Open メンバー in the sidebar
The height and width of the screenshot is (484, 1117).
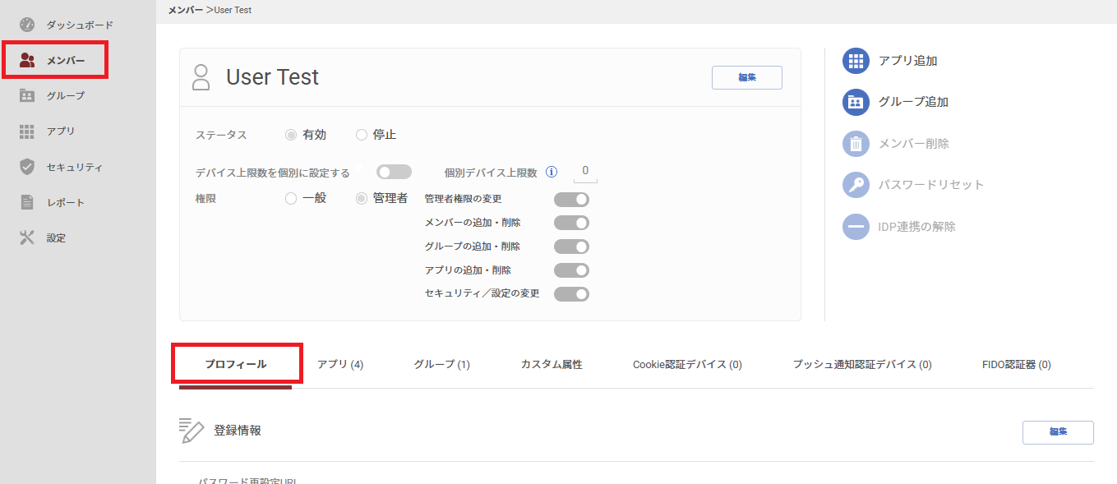66,60
